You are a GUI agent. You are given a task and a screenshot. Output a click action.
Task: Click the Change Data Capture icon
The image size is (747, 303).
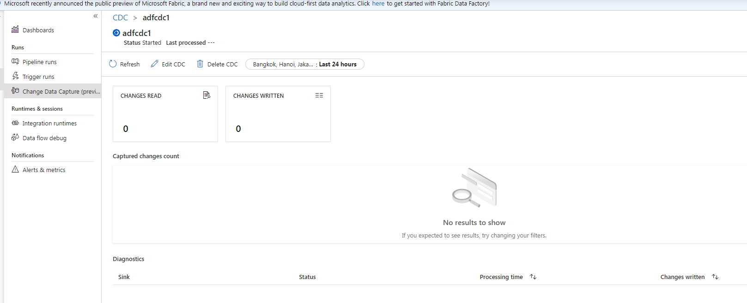(x=15, y=91)
